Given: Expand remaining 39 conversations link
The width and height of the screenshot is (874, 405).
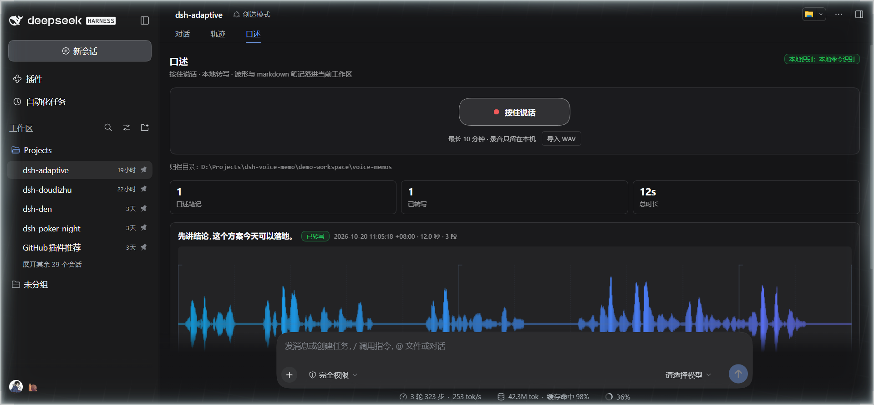Looking at the screenshot, I should coord(52,265).
